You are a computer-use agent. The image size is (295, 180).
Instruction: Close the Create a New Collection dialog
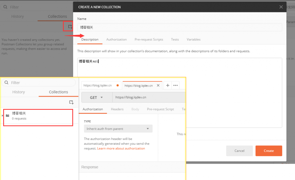click(x=281, y=7)
